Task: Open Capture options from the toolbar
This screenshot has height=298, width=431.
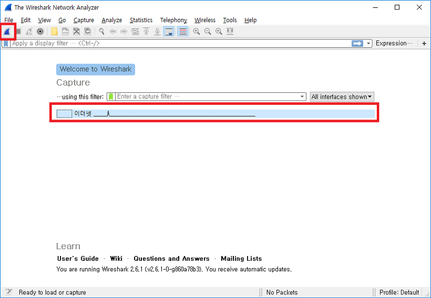Action: pyautogui.click(x=40, y=31)
